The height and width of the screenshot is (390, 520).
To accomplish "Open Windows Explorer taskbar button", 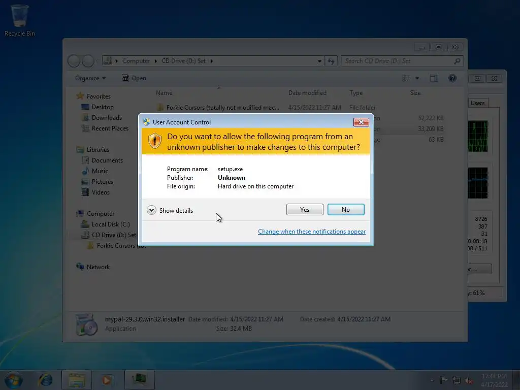I will 77,380.
